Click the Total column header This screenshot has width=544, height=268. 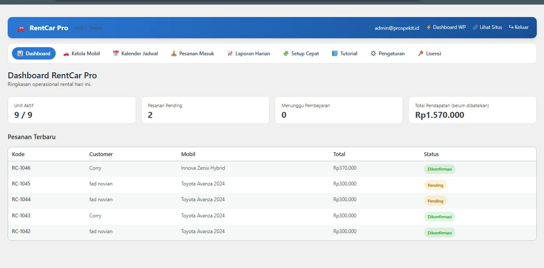click(339, 154)
